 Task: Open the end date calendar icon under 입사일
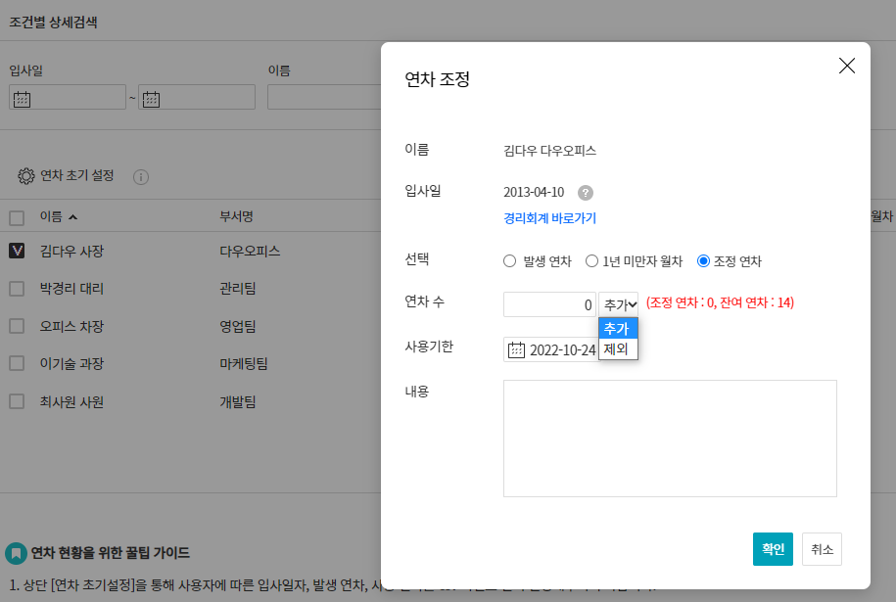click(x=151, y=99)
